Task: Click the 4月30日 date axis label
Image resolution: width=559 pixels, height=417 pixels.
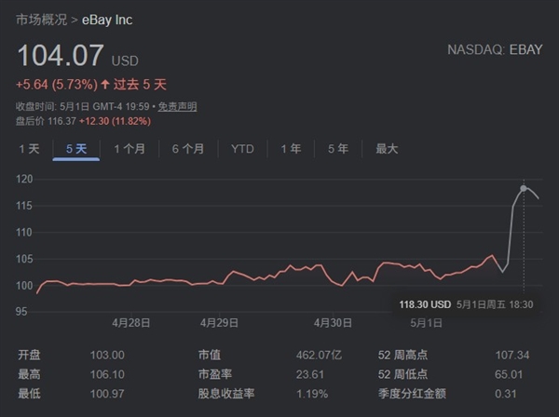Action: tap(333, 323)
